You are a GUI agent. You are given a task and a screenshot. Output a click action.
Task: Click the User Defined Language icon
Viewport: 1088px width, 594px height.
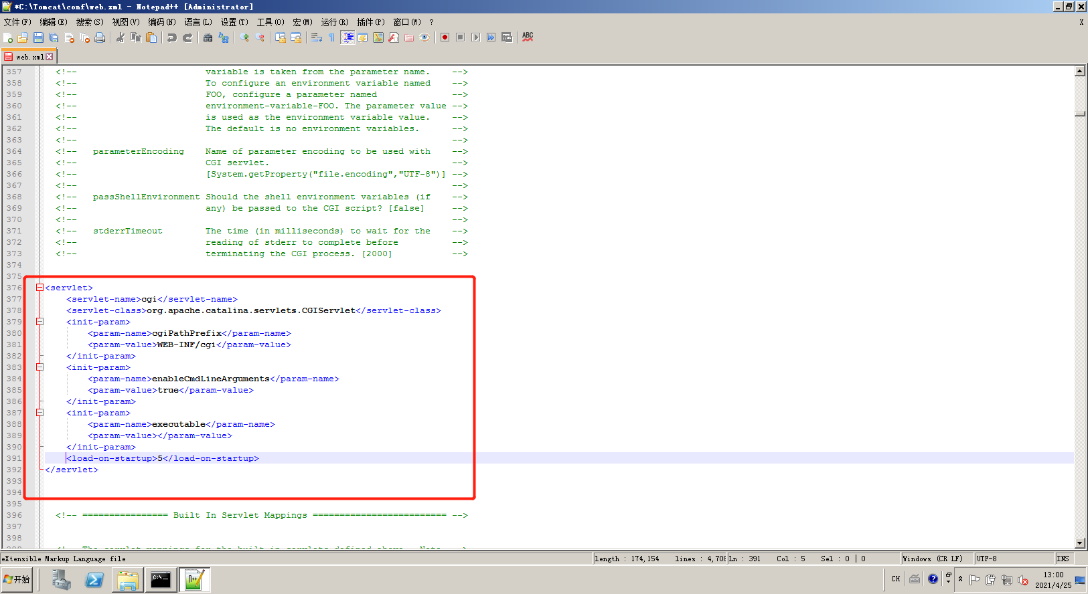pos(363,37)
